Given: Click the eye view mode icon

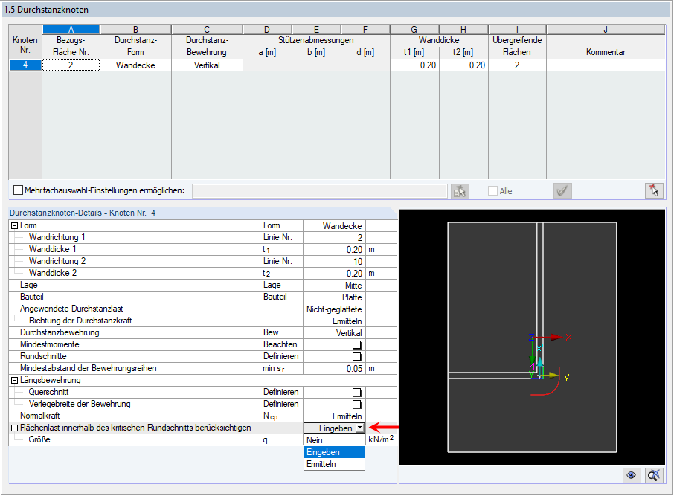Looking at the screenshot, I should 631,475.
